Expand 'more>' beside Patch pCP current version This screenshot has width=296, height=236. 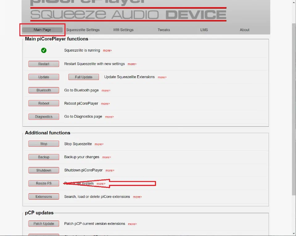132,224
